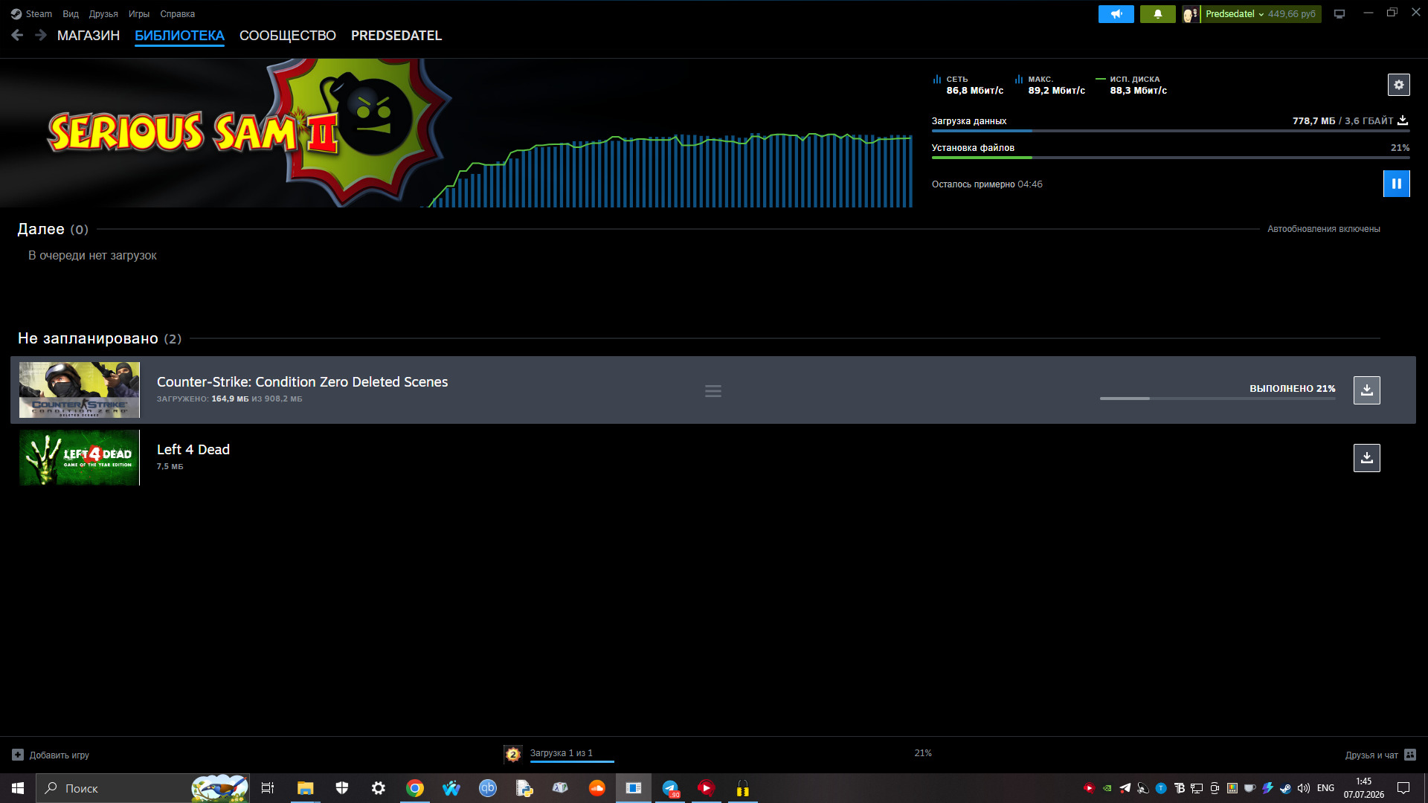Viewport: 1428px width, 803px height.
Task: Open the announcements megaphone button
Action: point(1116,14)
